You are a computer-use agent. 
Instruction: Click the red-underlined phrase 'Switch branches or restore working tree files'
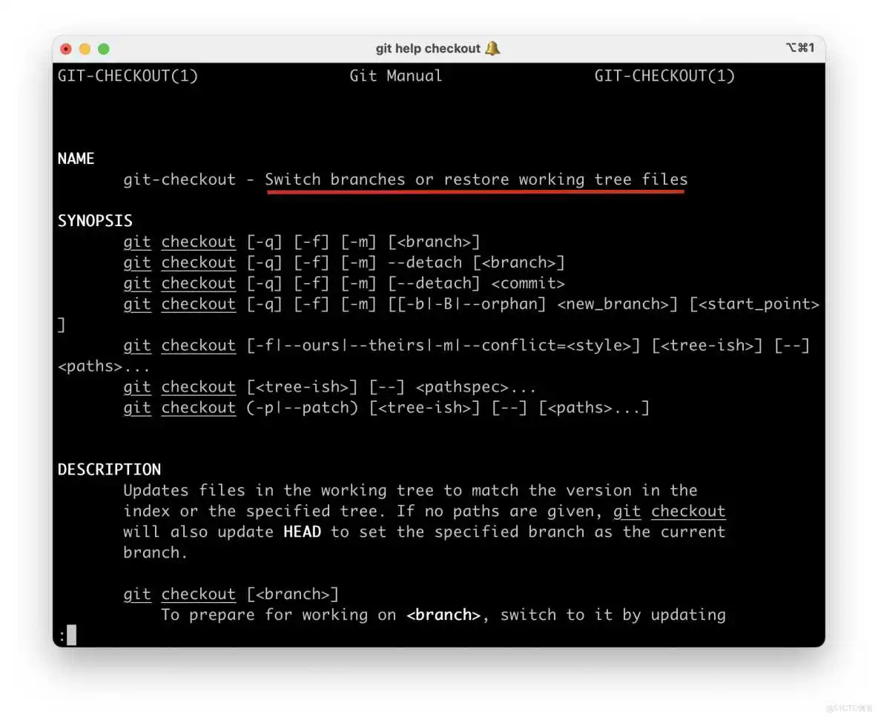[x=475, y=179]
